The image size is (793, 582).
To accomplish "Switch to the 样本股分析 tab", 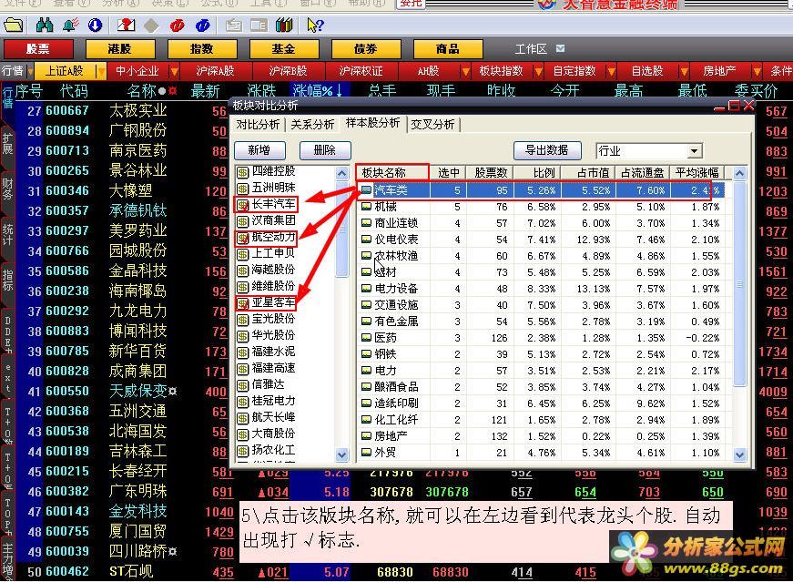I will click(x=372, y=123).
